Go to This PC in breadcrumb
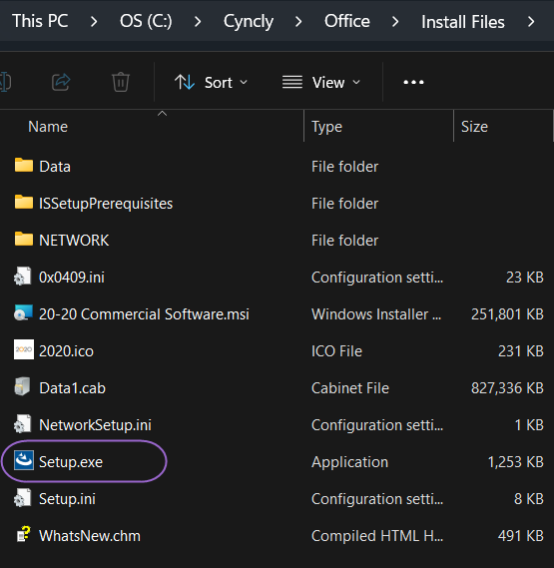The height and width of the screenshot is (568, 554). point(40,21)
